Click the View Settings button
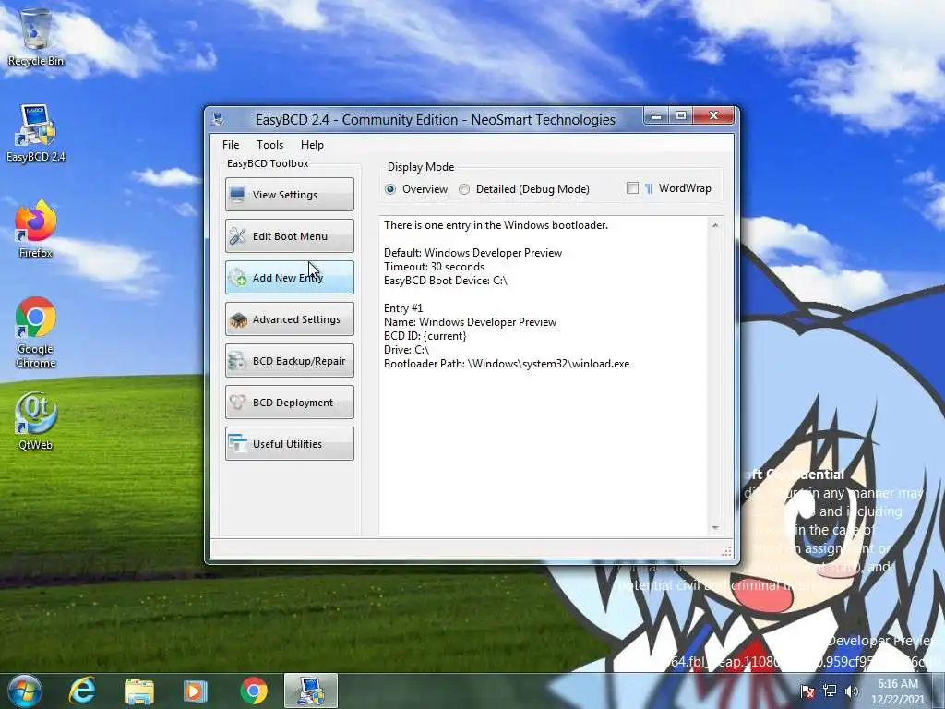This screenshot has height=709, width=945. point(289,194)
